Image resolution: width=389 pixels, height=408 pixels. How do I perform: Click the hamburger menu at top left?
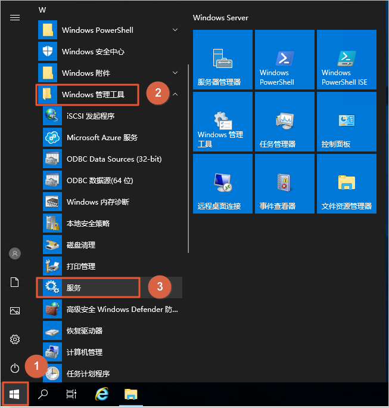pyautogui.click(x=15, y=18)
